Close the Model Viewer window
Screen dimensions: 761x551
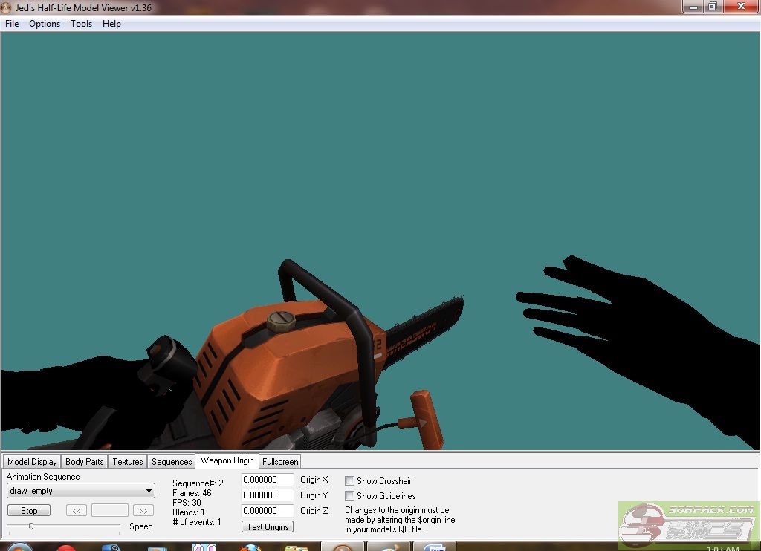pos(741,7)
